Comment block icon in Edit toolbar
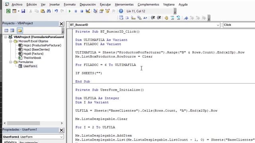 [173, 18]
